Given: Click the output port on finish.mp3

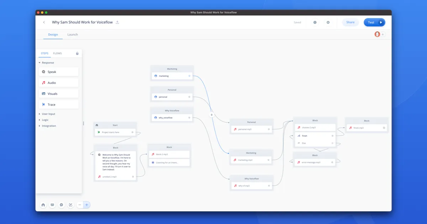Looking at the screenshot, I should coord(384,128).
